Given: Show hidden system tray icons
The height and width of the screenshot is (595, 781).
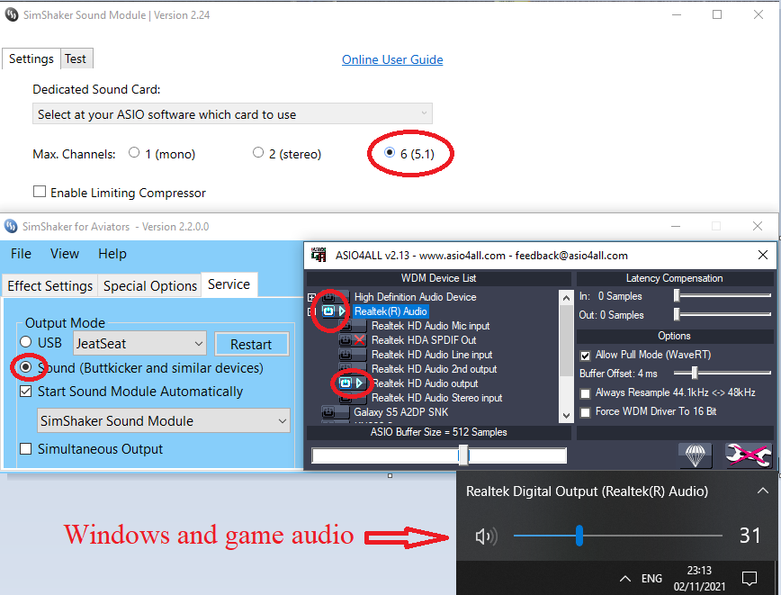Looking at the screenshot, I should pyautogui.click(x=625, y=579).
